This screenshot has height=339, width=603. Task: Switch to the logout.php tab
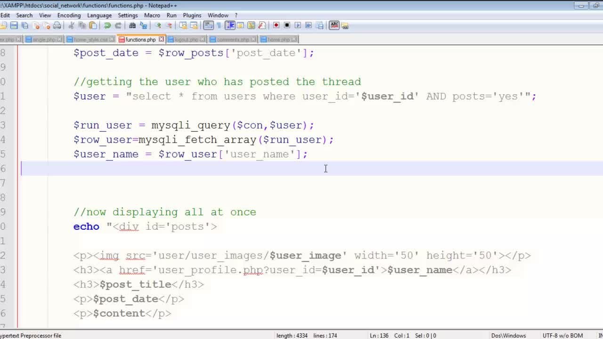pos(186,40)
